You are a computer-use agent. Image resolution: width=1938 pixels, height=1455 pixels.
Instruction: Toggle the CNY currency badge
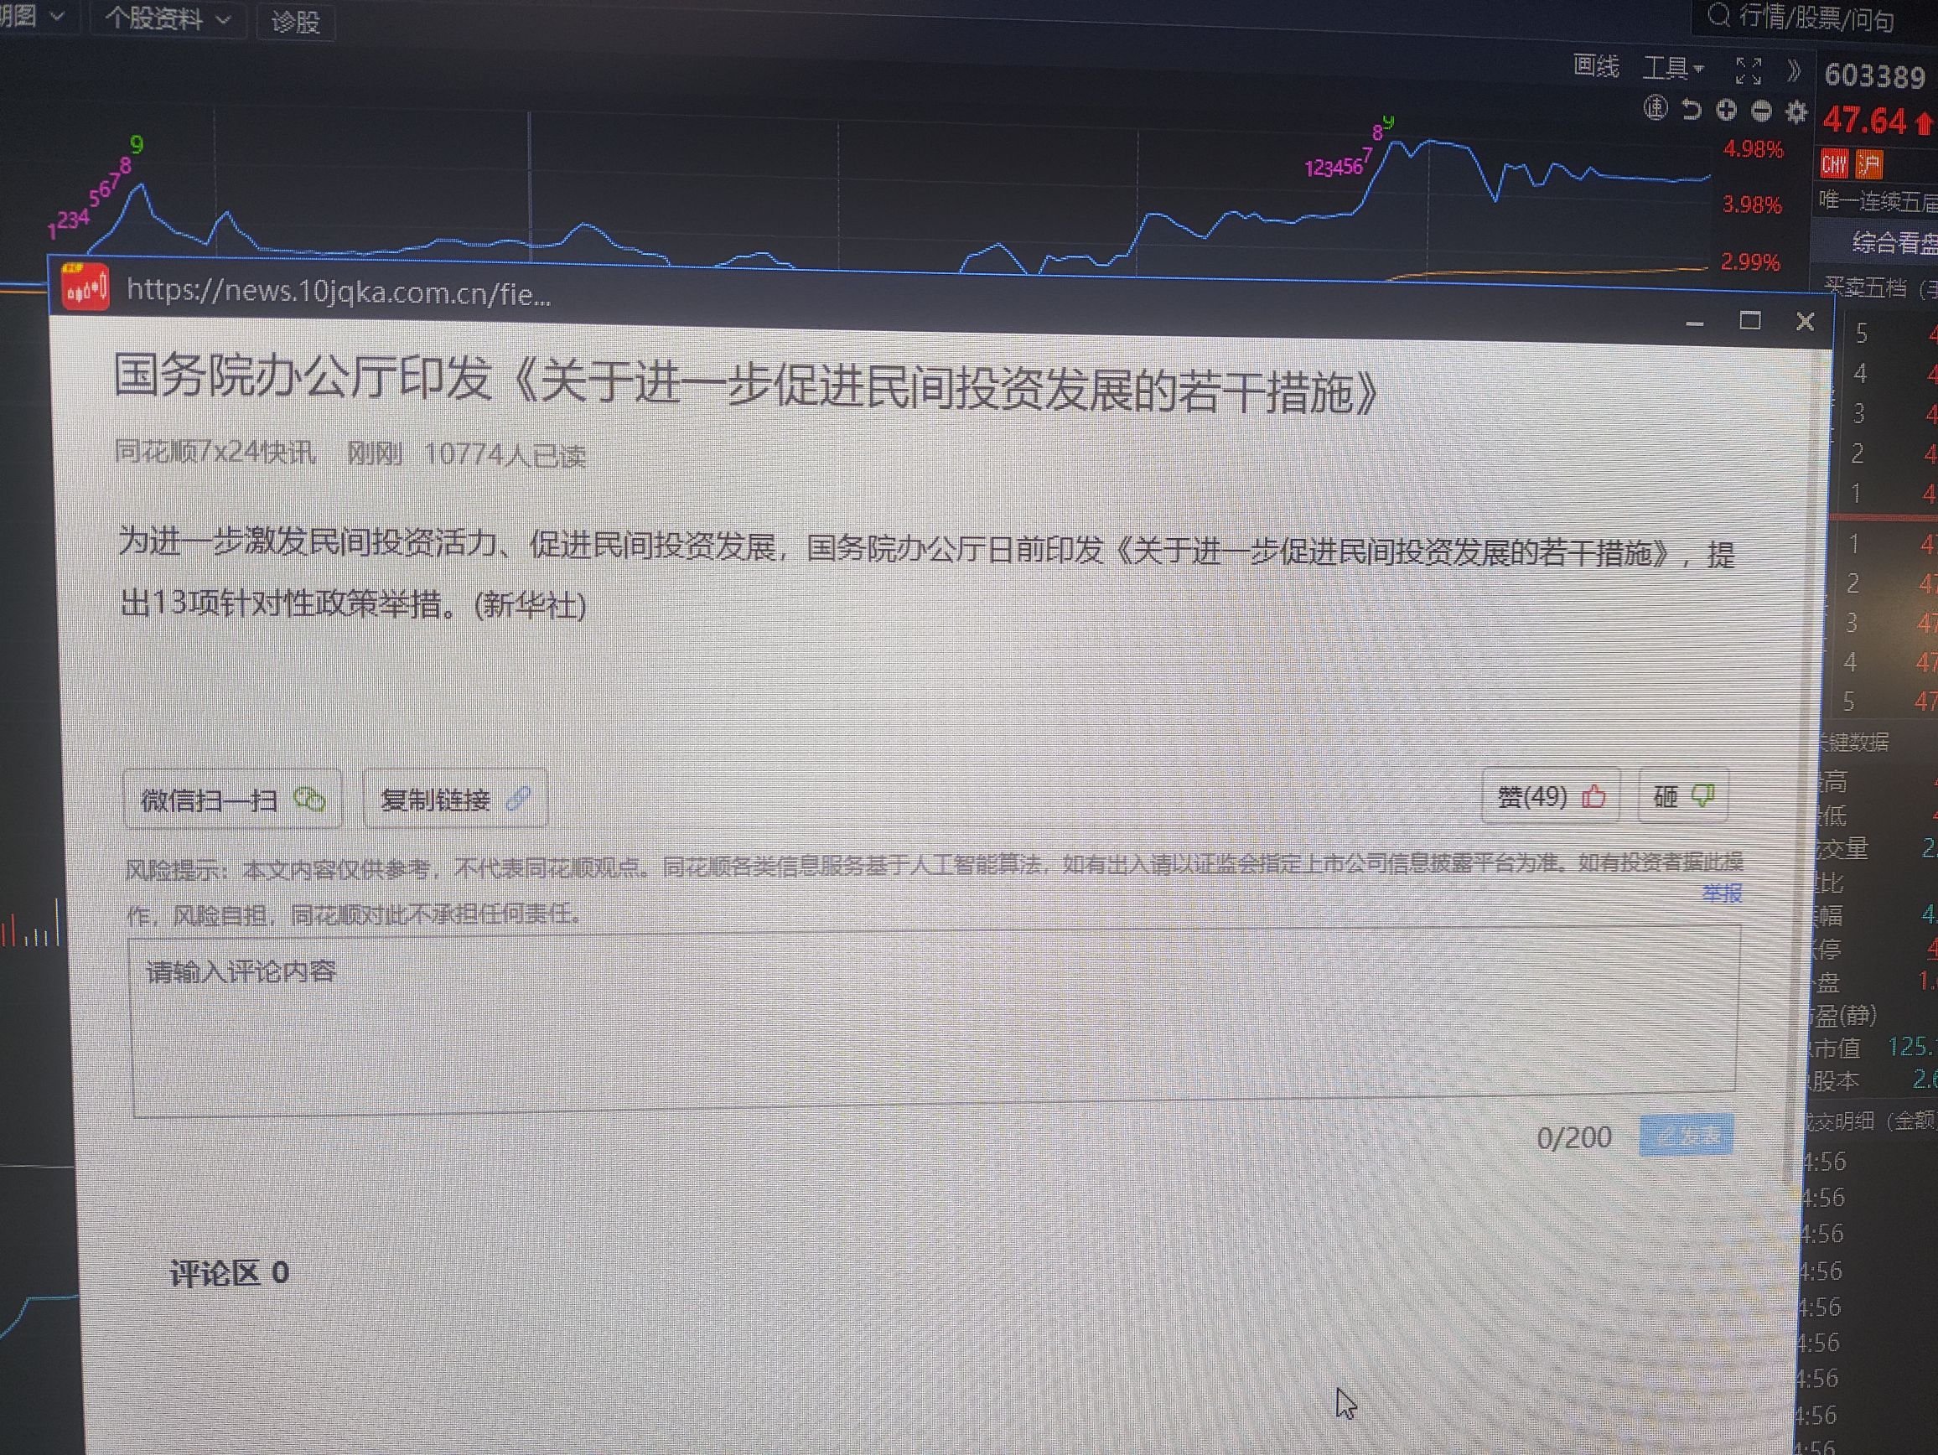click(1834, 163)
